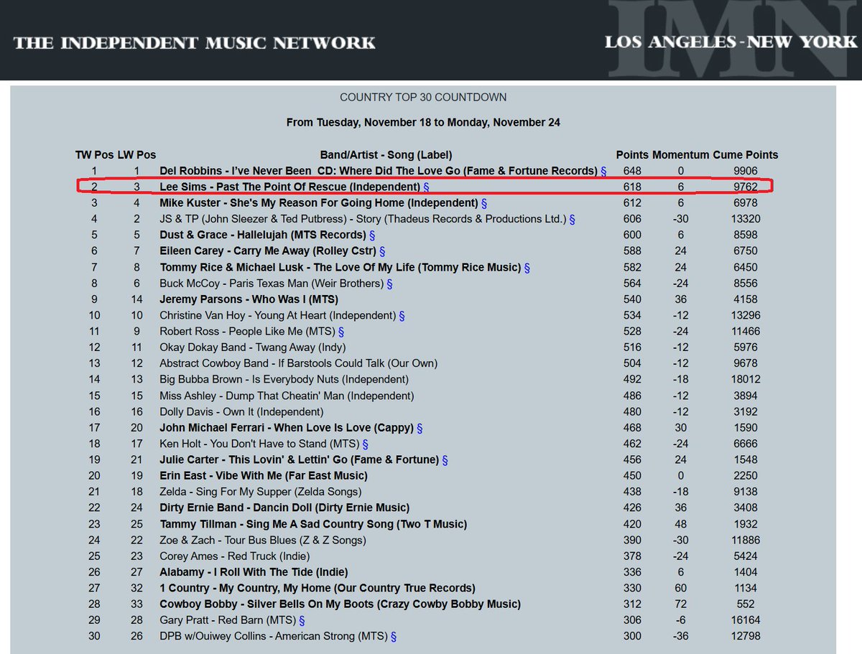Viewport: 862px width, 654px height.
Task: Click the Los Angeles - New York banner text
Action: coord(731,42)
